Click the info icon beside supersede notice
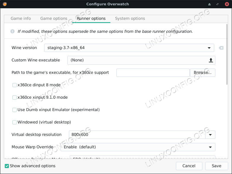Image resolution: width=232 pixels, height=174 pixels. (12, 31)
